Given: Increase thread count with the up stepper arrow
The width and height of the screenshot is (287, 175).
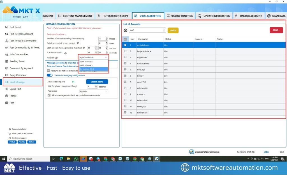Looking at the screenshot, I should tap(107, 38).
